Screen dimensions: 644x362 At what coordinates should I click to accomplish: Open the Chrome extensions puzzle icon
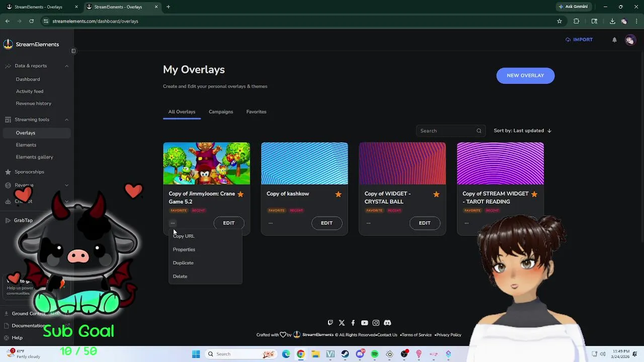(577, 21)
